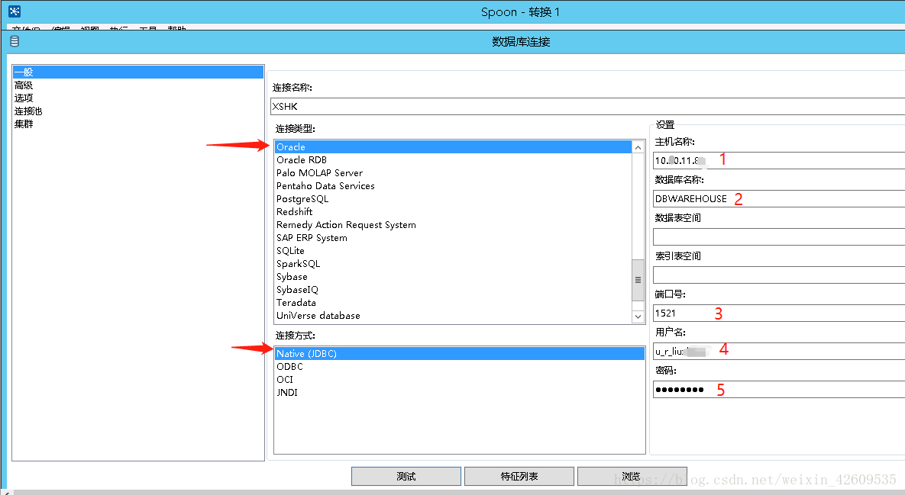The image size is (905, 495).
Task: Select the 一般 category
Action: point(138,72)
